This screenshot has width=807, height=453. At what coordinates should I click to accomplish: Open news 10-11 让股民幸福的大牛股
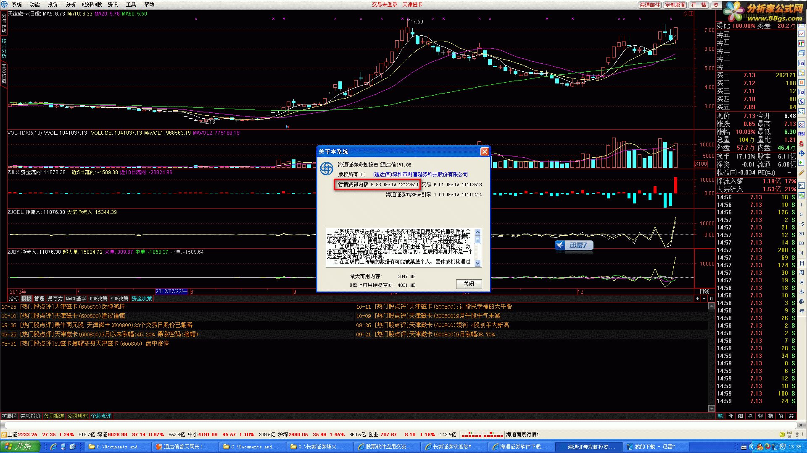click(x=434, y=307)
